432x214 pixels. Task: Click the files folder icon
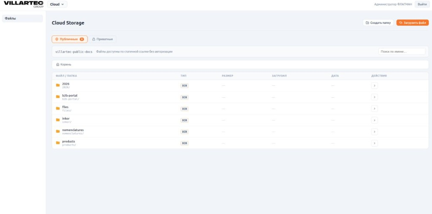point(58,108)
